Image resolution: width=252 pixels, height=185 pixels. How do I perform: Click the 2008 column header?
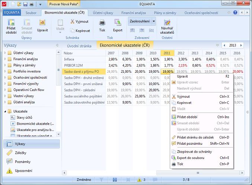(125, 53)
